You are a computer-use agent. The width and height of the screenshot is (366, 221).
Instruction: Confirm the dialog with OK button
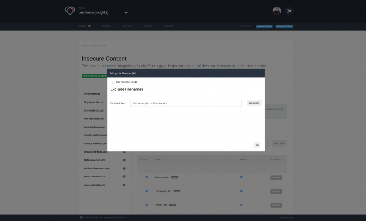click(257, 145)
